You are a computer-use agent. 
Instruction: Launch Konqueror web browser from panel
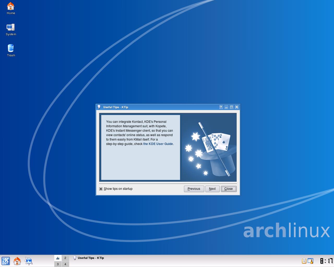(29, 261)
